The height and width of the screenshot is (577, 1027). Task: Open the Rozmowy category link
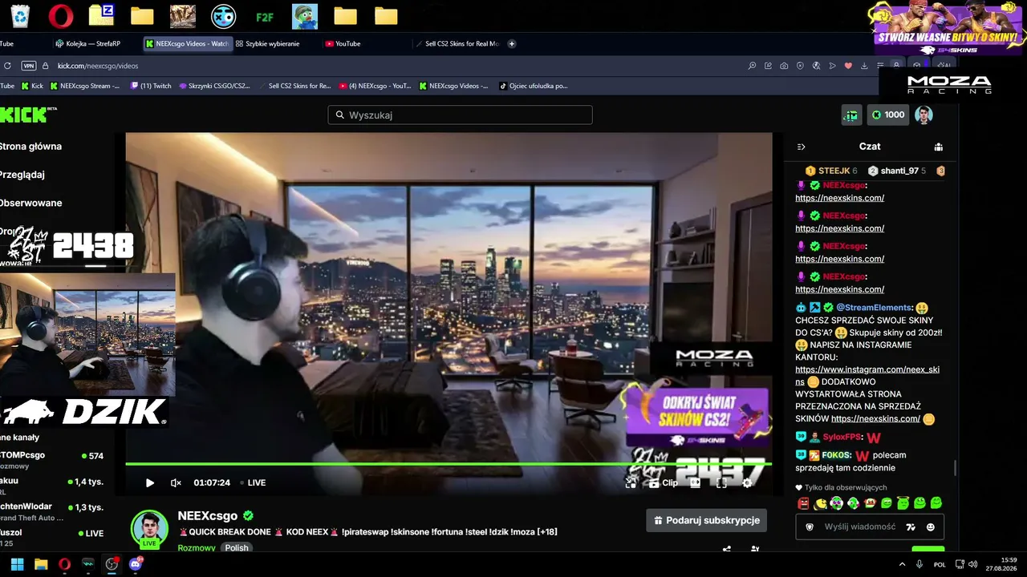pos(197,548)
